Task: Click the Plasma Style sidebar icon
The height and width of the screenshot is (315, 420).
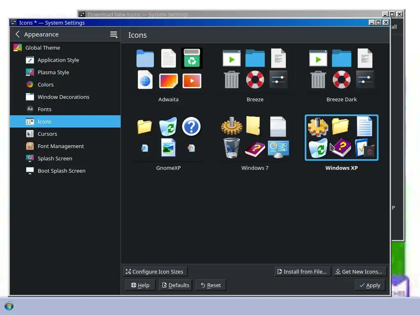Action: tap(30, 72)
